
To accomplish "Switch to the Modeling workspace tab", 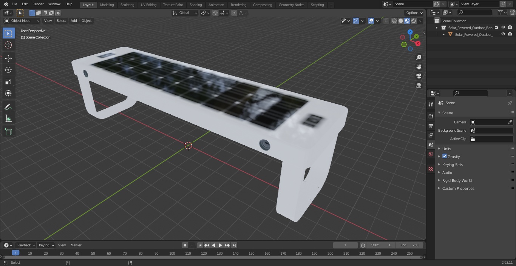I will pos(107,5).
